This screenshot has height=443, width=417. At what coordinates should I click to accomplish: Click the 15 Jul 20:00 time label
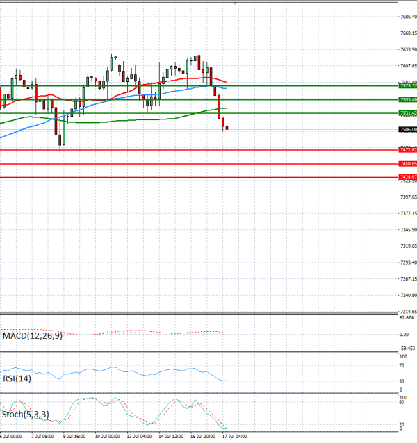pyautogui.click(x=203, y=437)
